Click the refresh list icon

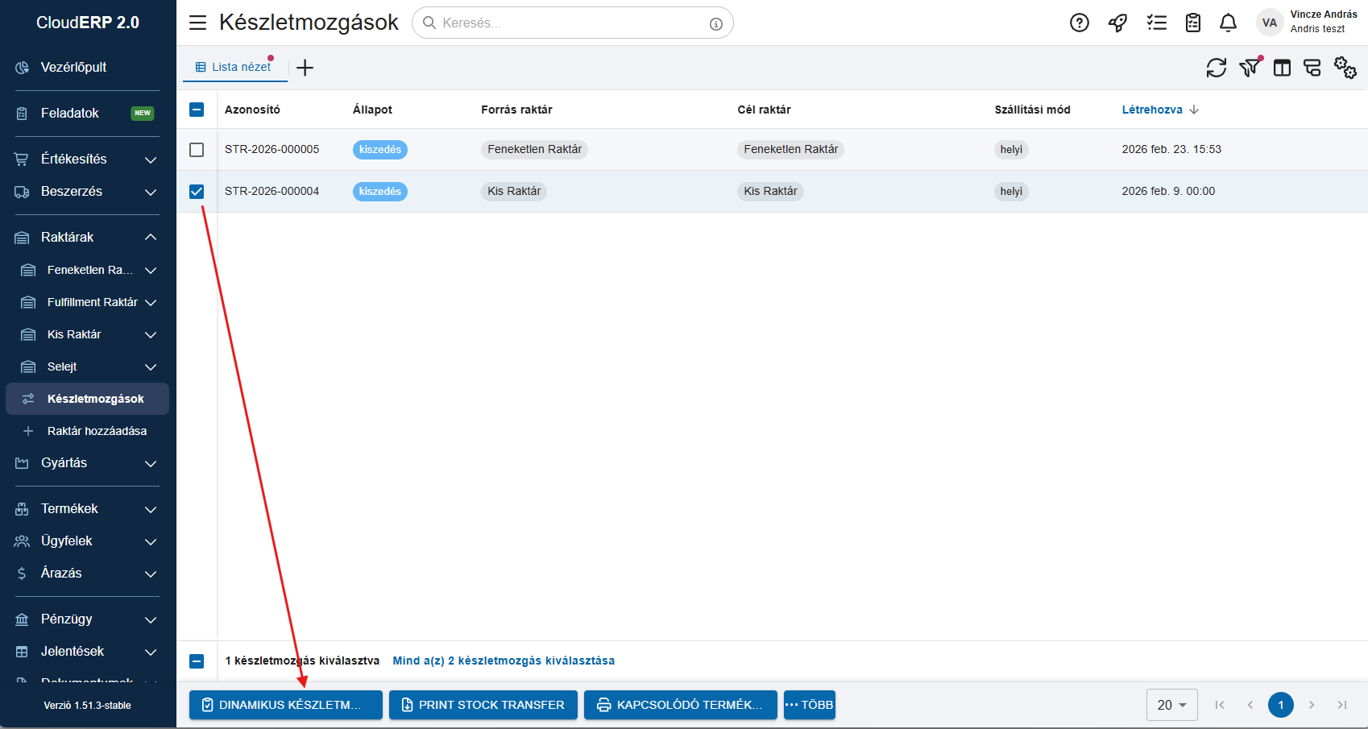coord(1216,68)
